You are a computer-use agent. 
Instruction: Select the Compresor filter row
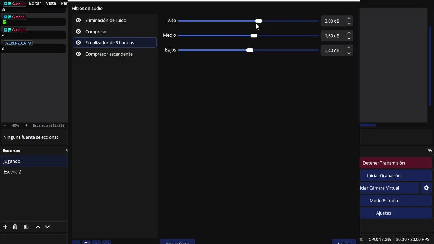point(115,32)
